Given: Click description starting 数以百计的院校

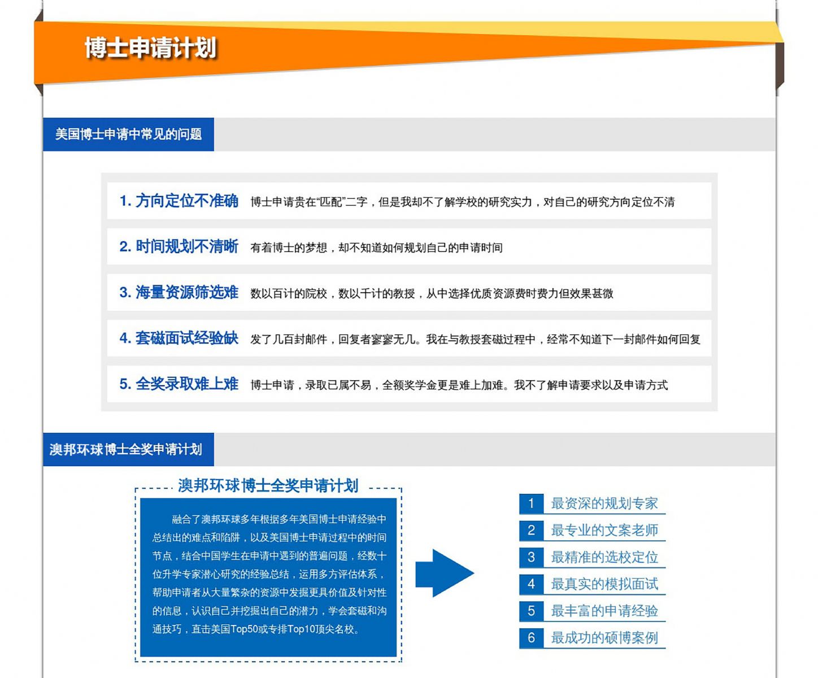Looking at the screenshot, I should [x=432, y=294].
